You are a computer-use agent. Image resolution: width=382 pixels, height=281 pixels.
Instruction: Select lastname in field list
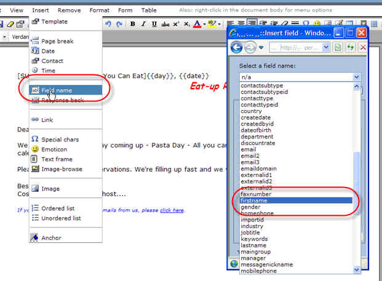pyautogui.click(x=296, y=245)
